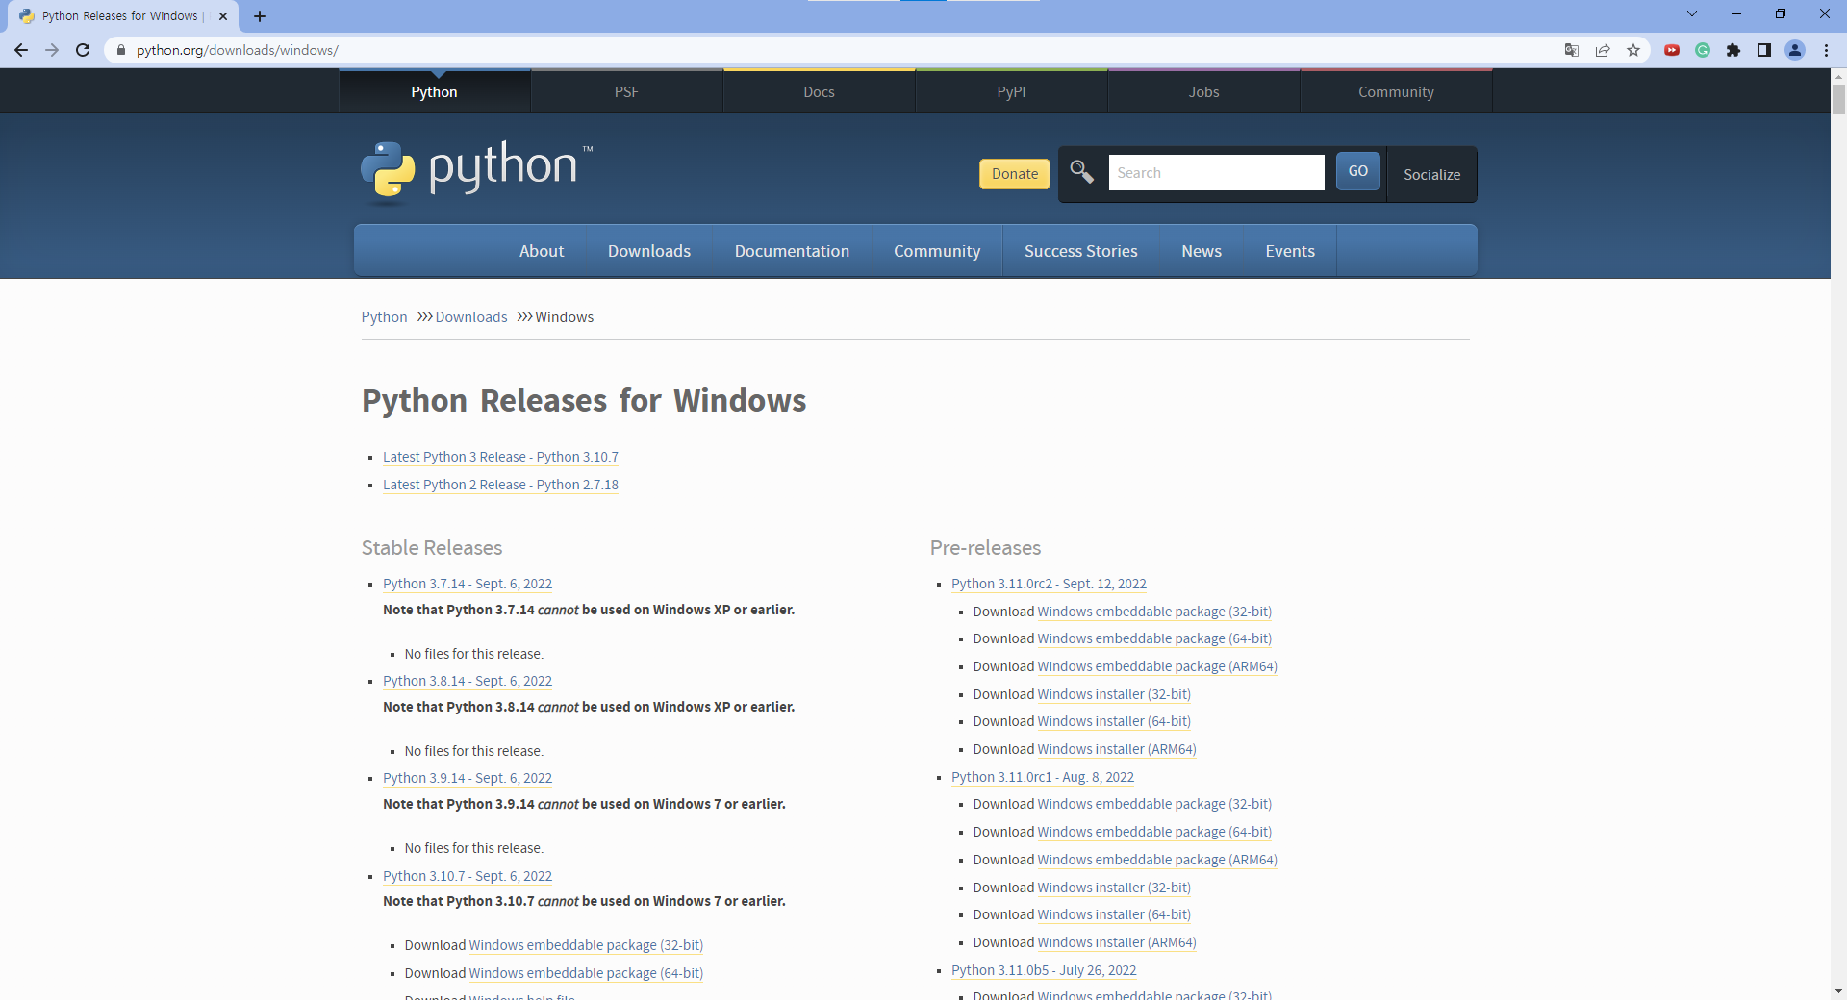Download 3.10.7 Windows embeddable package (64-bit)

pos(586,973)
